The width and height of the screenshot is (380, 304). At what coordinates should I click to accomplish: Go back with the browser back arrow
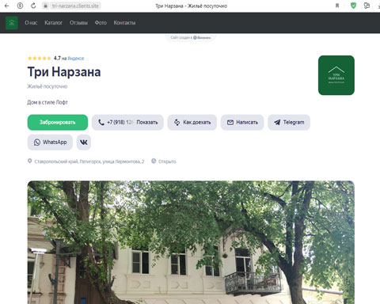(x=6, y=6)
